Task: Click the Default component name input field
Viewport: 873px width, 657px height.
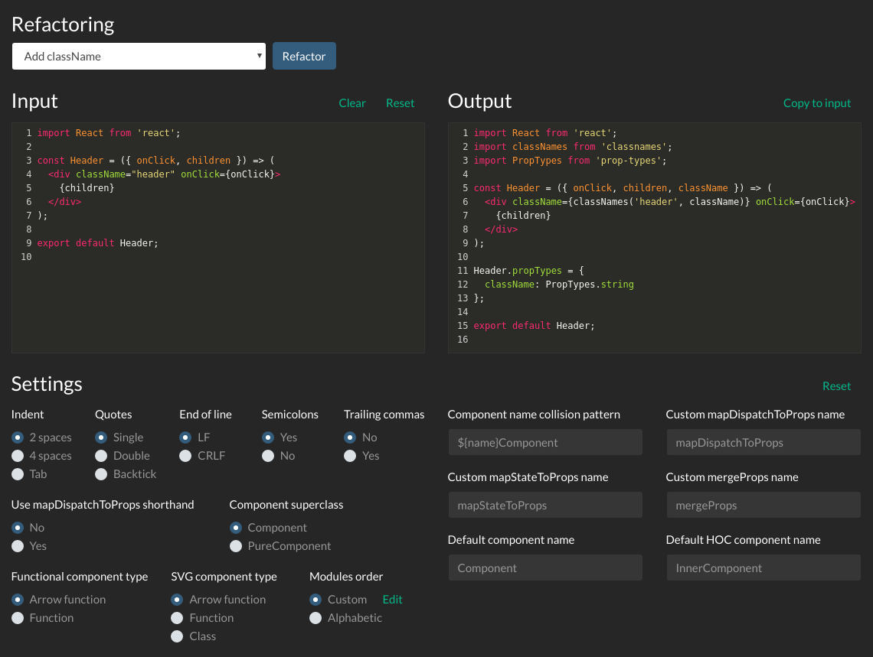Action: [x=545, y=567]
